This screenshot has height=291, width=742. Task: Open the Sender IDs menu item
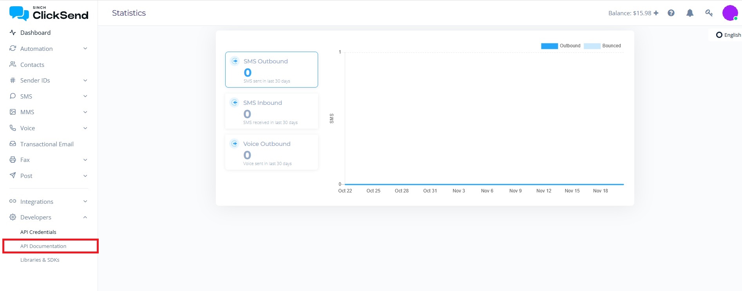pos(35,80)
